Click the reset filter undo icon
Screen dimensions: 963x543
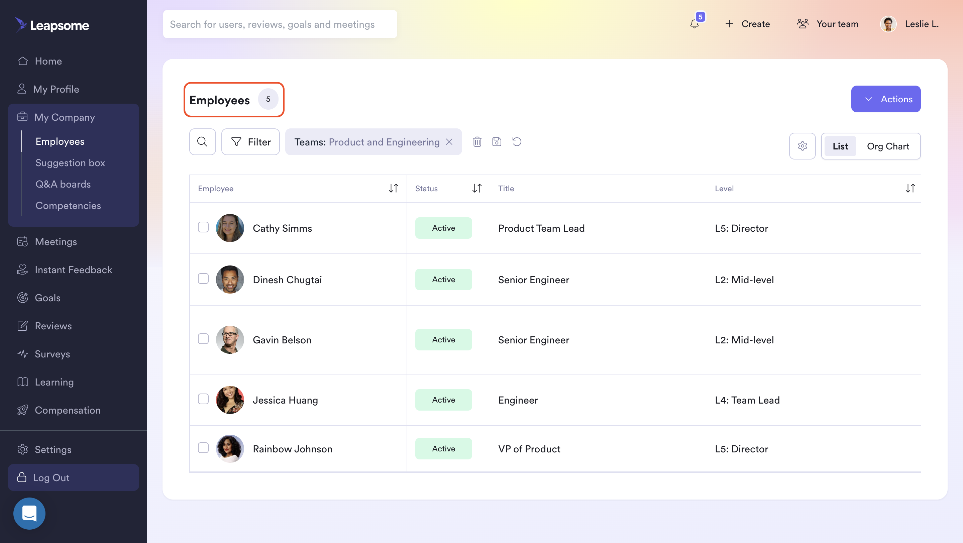pos(517,142)
